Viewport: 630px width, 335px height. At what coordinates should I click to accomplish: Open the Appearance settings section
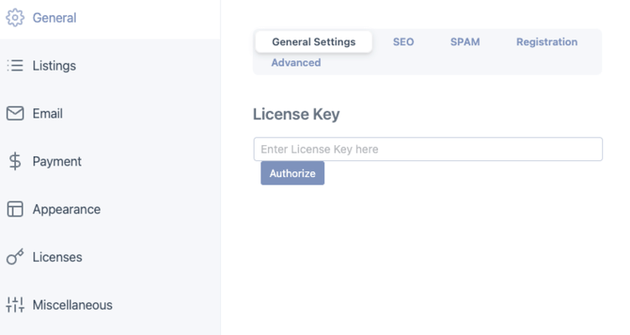pyautogui.click(x=110, y=209)
